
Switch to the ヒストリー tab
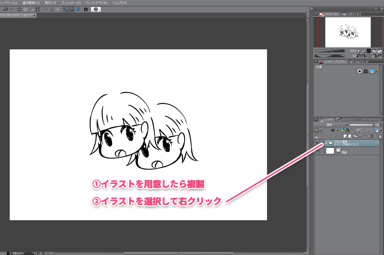(346, 119)
